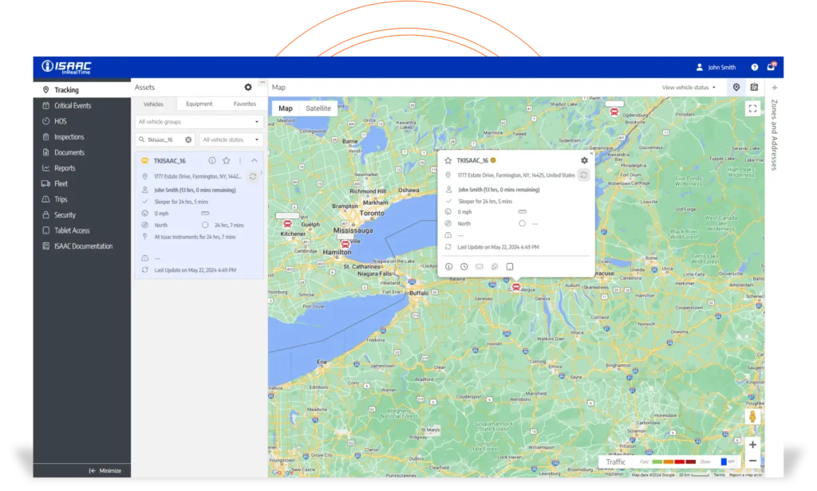Switch map to Satellite view

[318, 108]
